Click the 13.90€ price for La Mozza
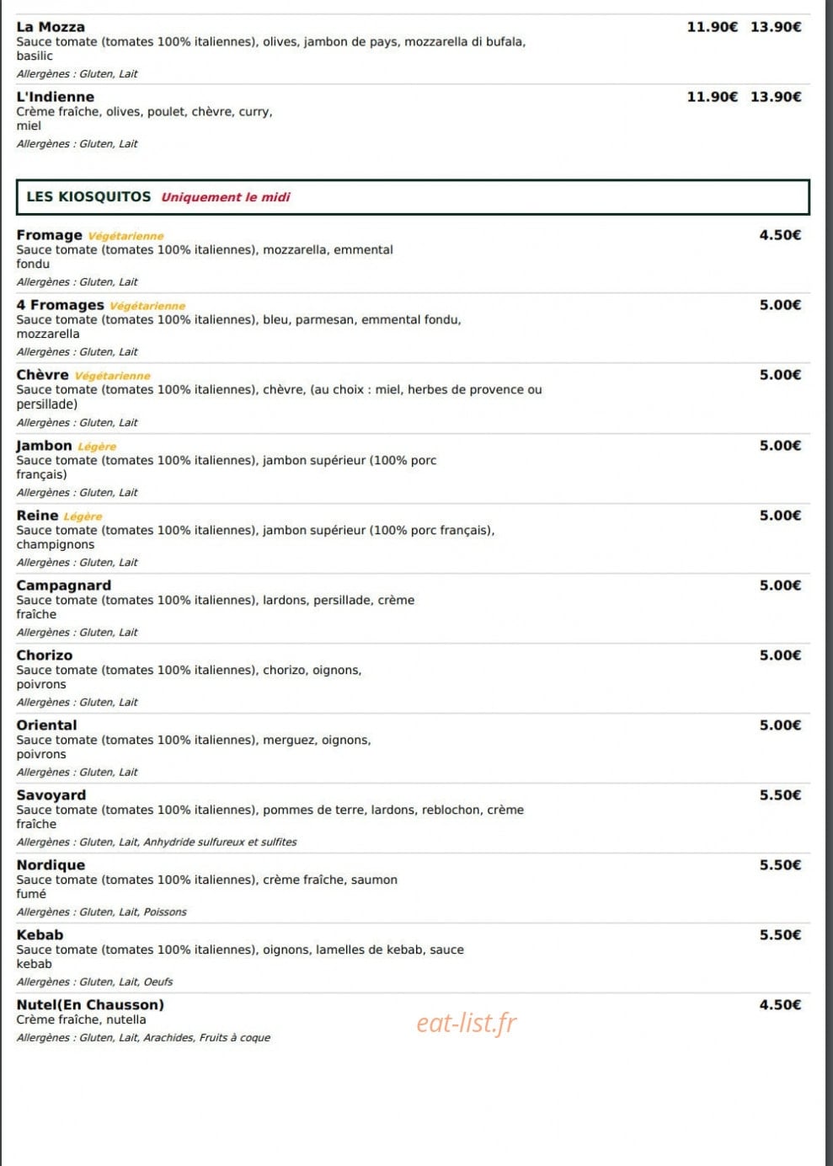The height and width of the screenshot is (1166, 833). pos(776,27)
